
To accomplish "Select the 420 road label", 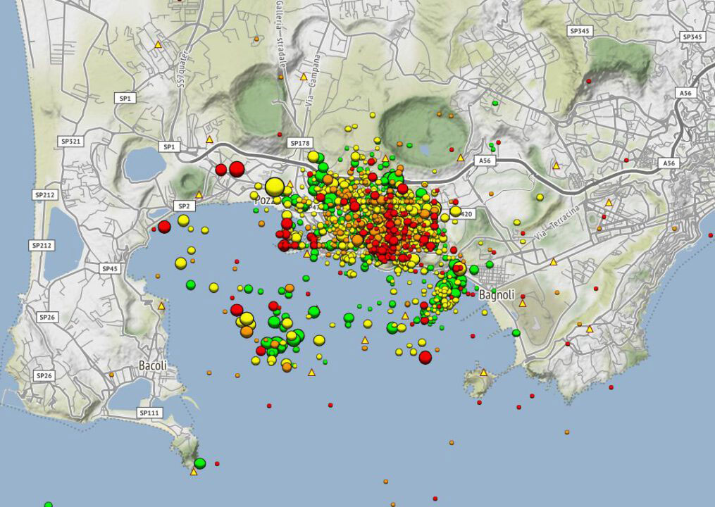I will [466, 214].
